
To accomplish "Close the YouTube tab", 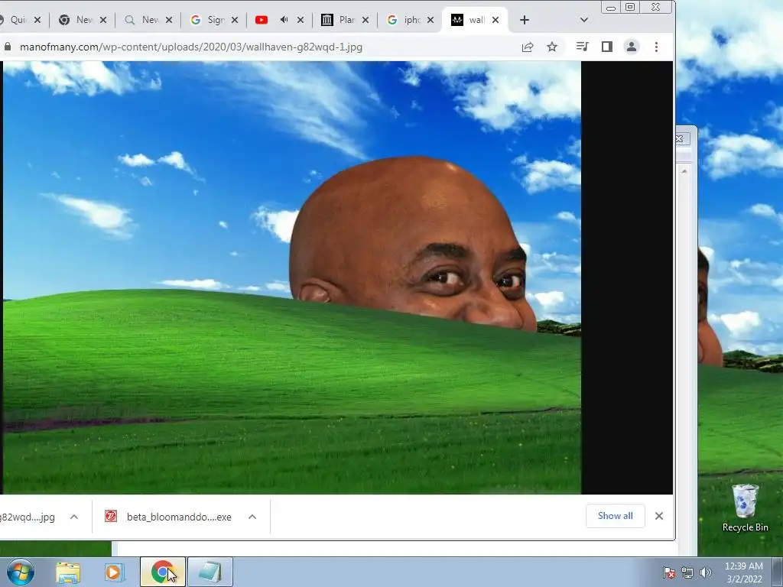I will [x=301, y=20].
